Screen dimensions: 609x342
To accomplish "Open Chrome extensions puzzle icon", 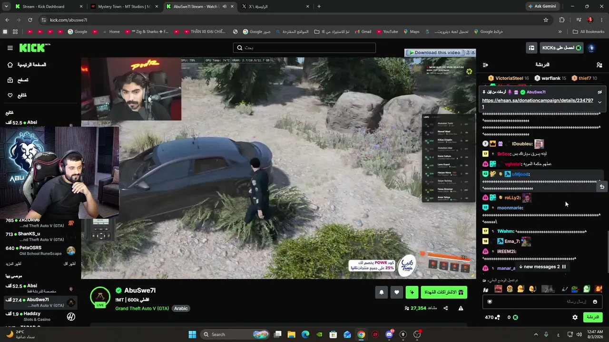I will click(x=562, y=20).
